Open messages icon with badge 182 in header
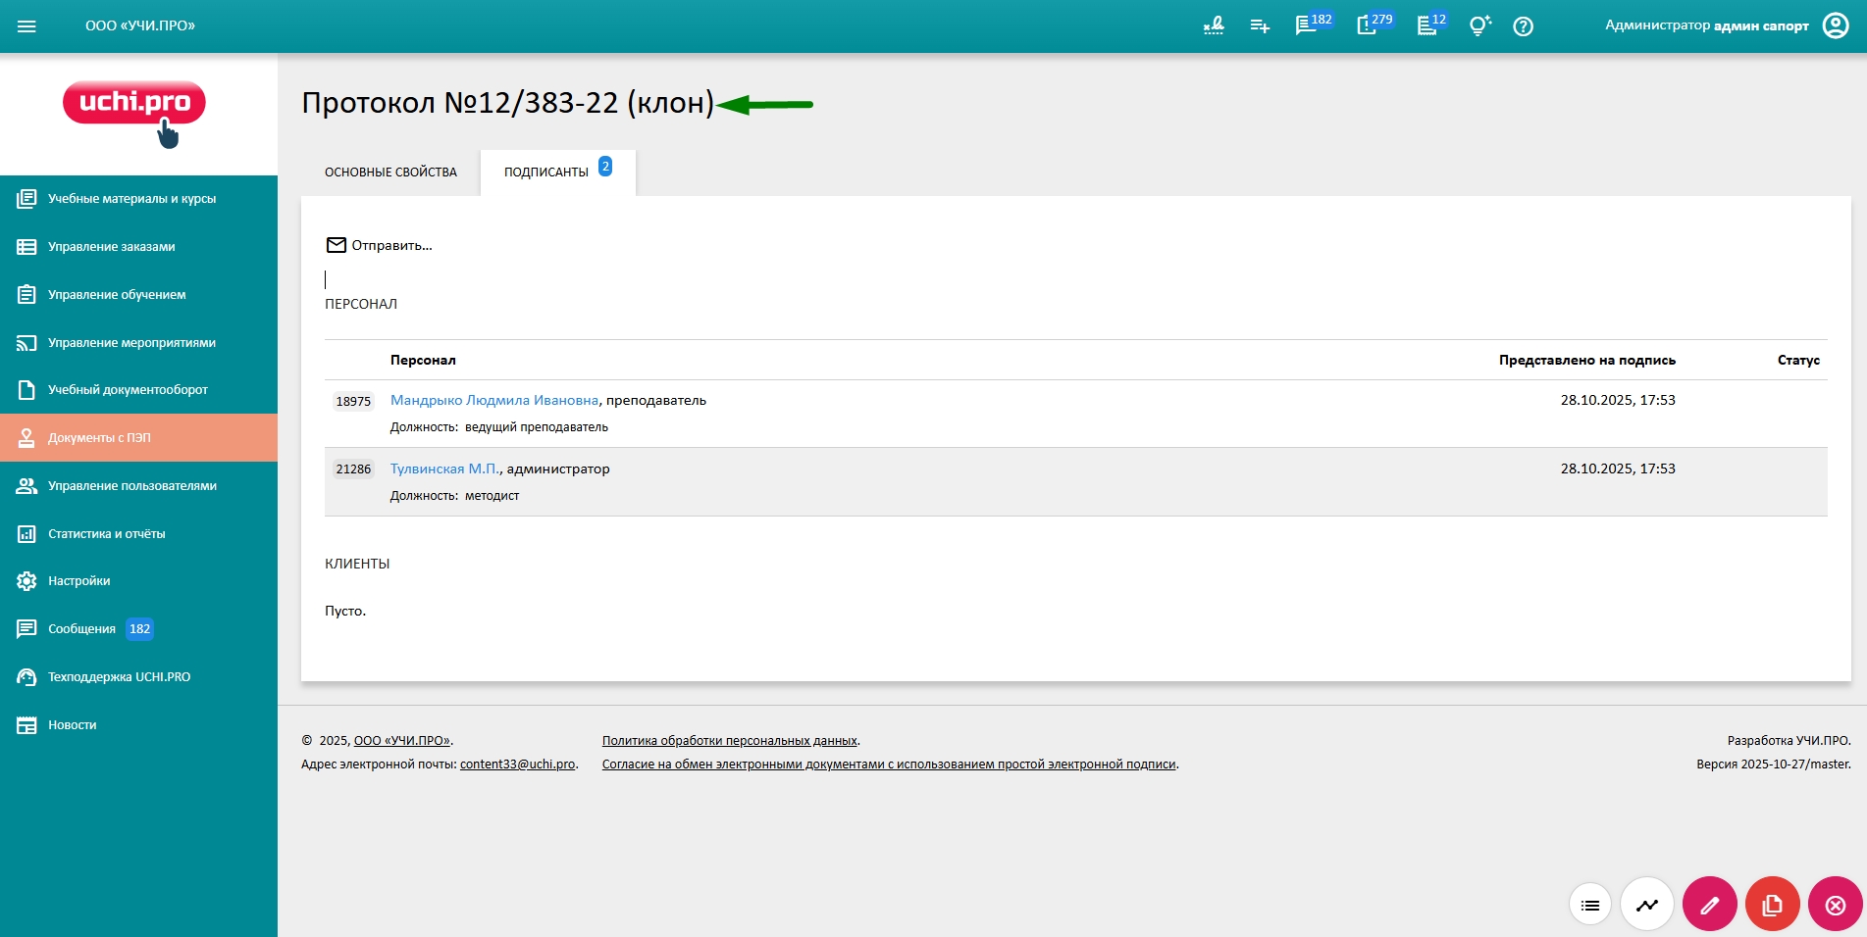Viewport: 1867px width, 937px height. 1307,26
